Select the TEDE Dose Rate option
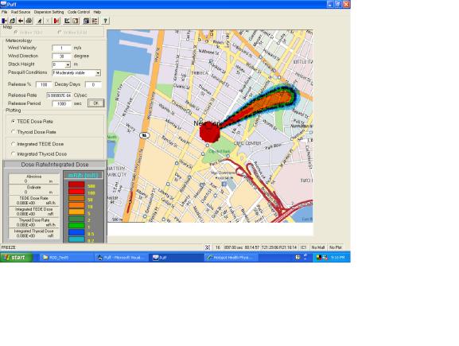This screenshot has height=346, width=459. (x=14, y=121)
